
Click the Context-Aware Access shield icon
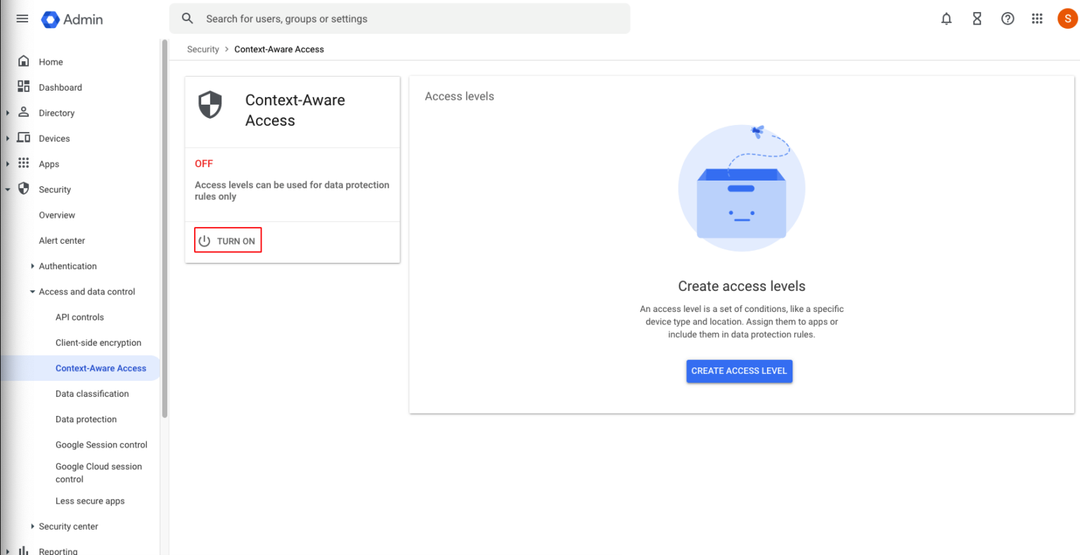coord(210,105)
